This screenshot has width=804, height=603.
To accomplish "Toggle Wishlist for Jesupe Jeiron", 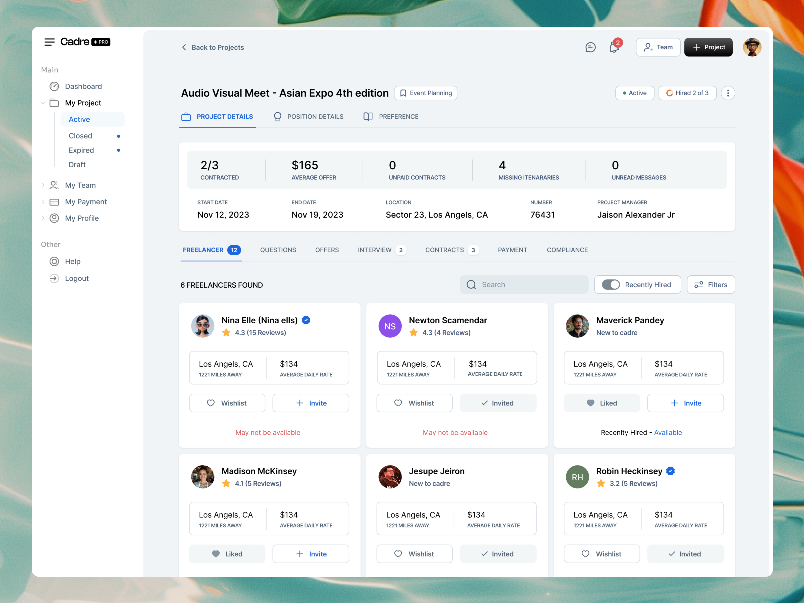I will point(414,554).
